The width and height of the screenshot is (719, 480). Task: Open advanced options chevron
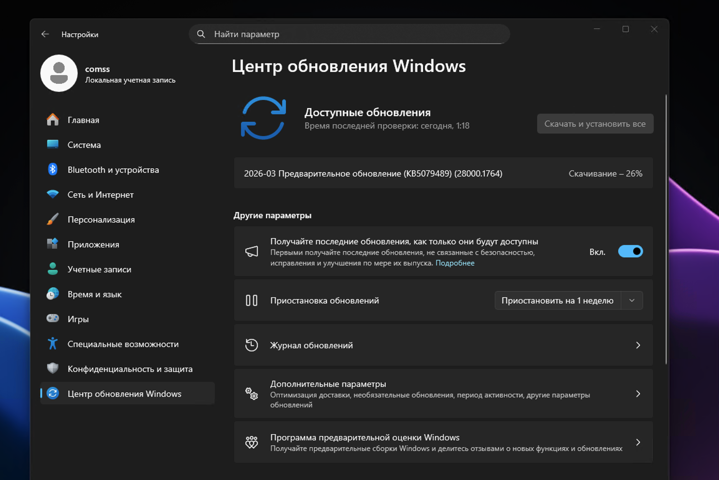(638, 394)
